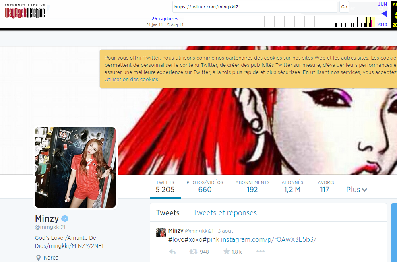Click the Wayback Machine logo
The height and width of the screenshot is (262, 397).
25,11
